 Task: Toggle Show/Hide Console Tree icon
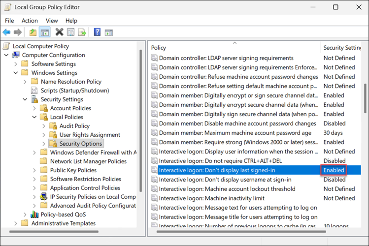[45, 32]
